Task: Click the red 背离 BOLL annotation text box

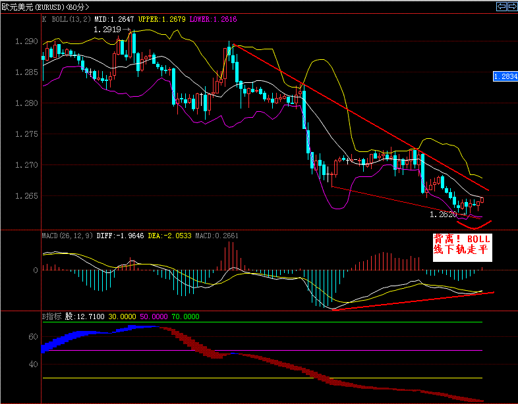Action: [461, 244]
